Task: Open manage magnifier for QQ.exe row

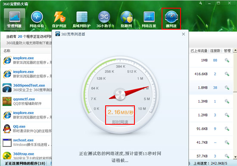Action: [227, 129]
